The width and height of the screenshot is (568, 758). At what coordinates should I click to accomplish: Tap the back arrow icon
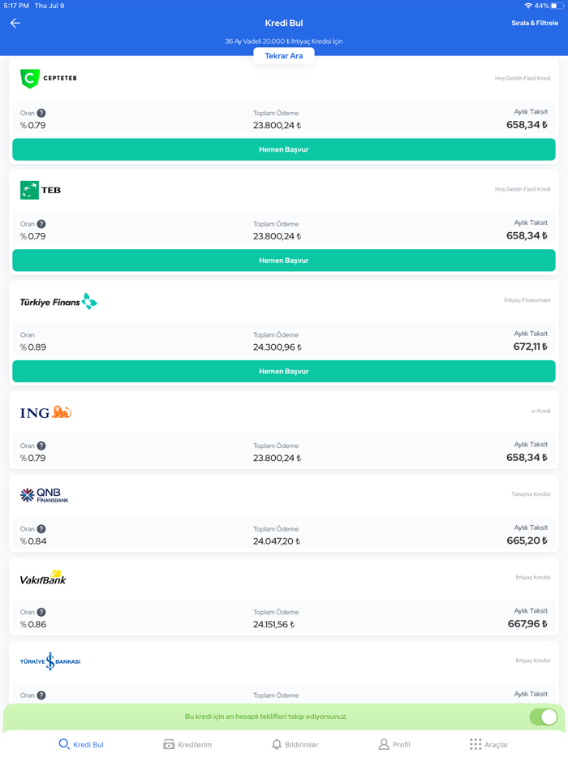pos(15,24)
